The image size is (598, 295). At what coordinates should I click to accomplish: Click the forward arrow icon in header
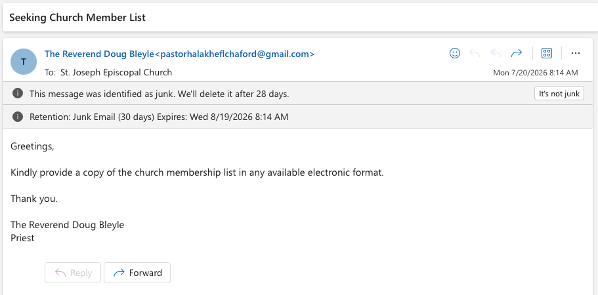516,53
